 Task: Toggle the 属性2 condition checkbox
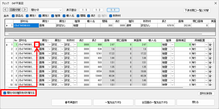tap(40, 16)
